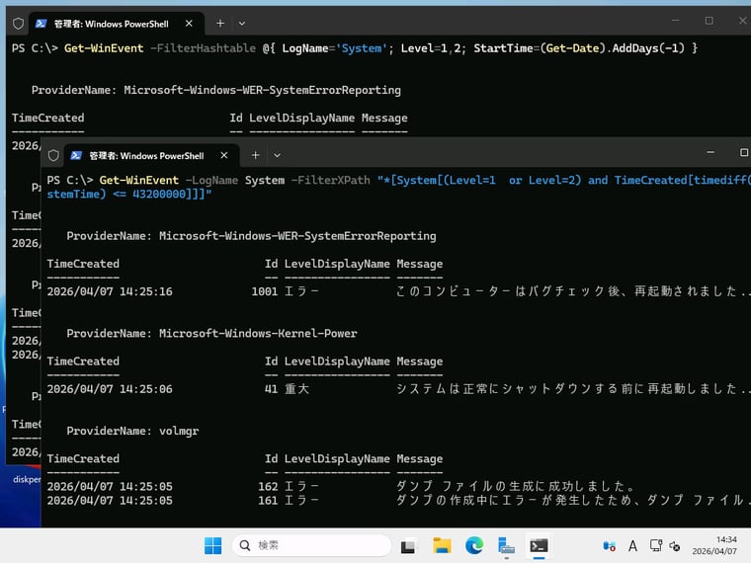
Task: Add a new tab in the back PowerShell window
Action: point(220,23)
